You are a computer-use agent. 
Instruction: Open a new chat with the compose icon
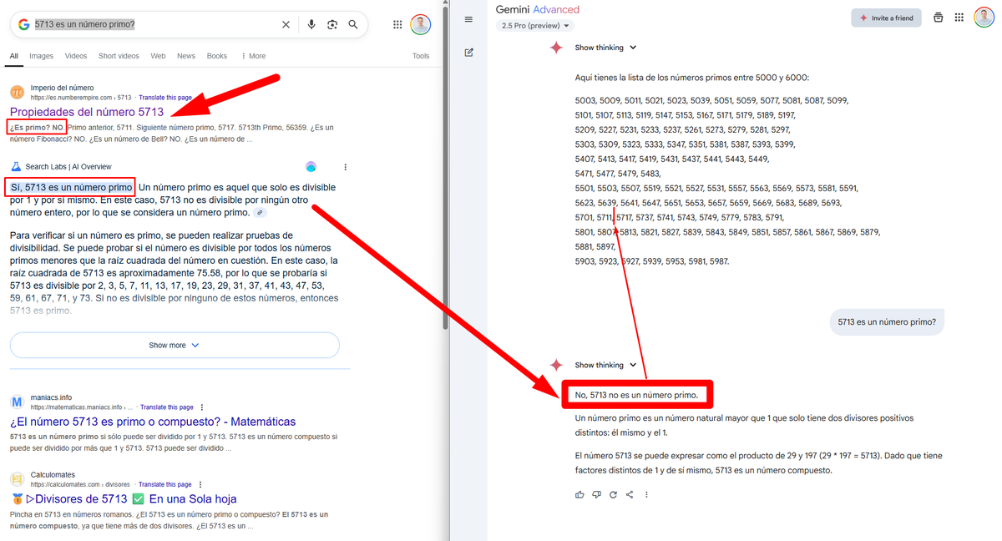pos(468,52)
